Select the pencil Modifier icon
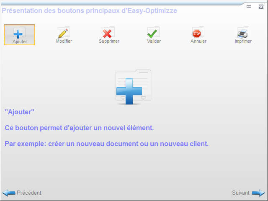 [64, 33]
